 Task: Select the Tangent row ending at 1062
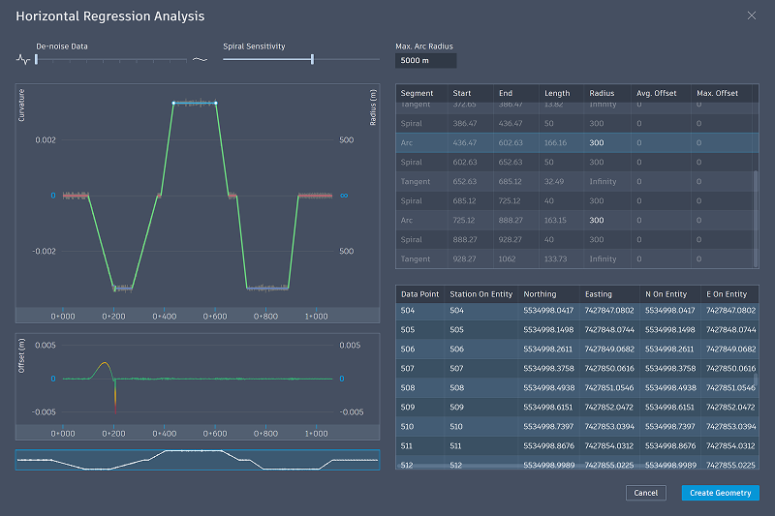(x=576, y=258)
